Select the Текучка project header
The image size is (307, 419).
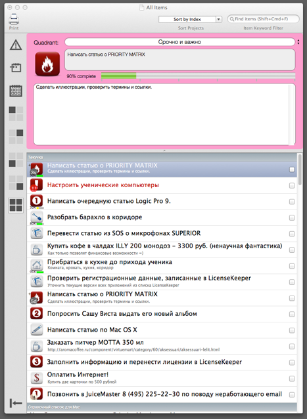pyautogui.click(x=162, y=157)
